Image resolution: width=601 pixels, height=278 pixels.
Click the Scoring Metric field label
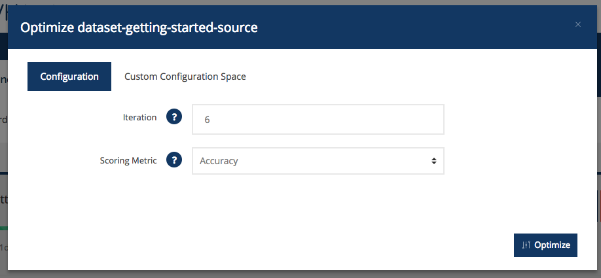(128, 160)
